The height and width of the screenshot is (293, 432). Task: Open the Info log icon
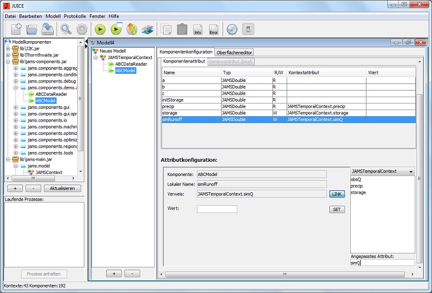pos(198,30)
